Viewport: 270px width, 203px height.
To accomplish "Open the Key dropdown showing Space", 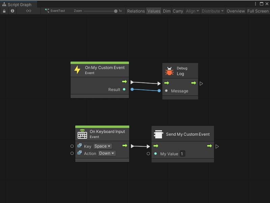I will [x=102, y=146].
